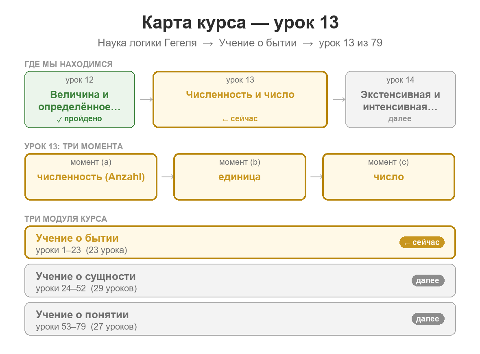This screenshot has height=354, width=480.
Task: Click 'далее' label in lesson 14 card
Action: pyautogui.click(x=400, y=119)
